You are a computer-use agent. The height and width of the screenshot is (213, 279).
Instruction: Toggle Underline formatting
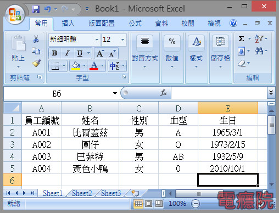(80, 53)
